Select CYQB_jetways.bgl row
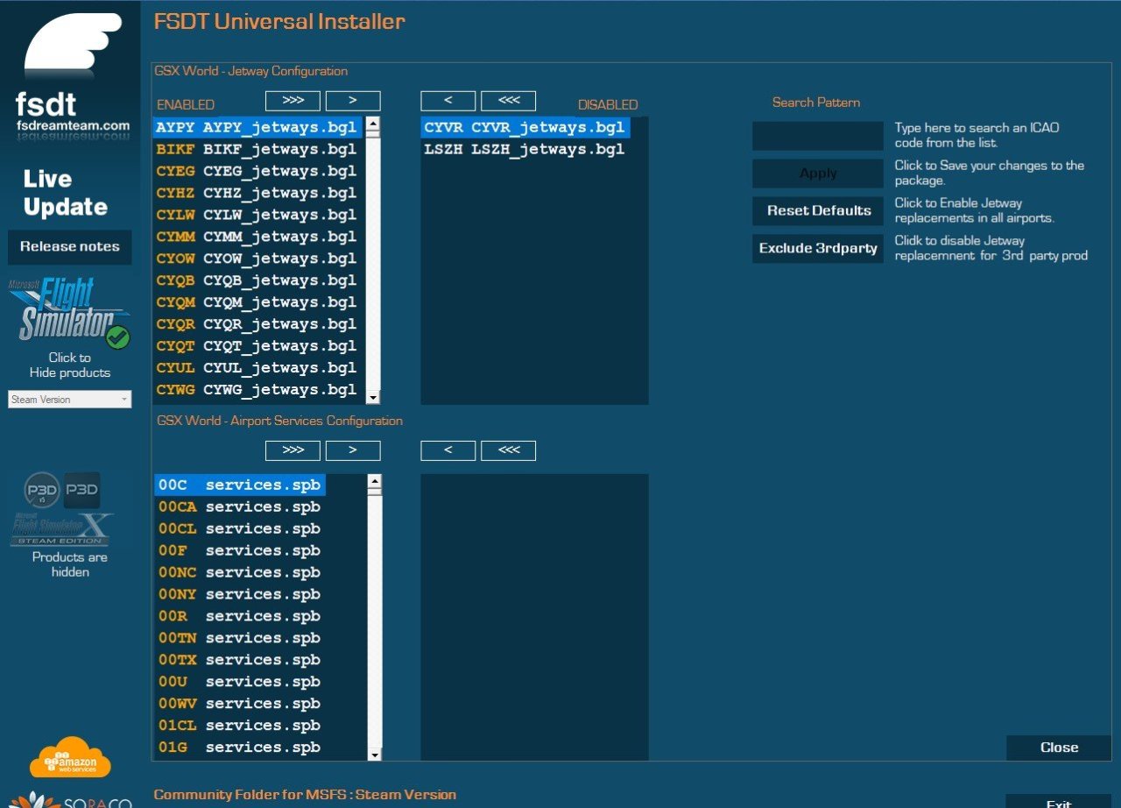 (x=258, y=281)
